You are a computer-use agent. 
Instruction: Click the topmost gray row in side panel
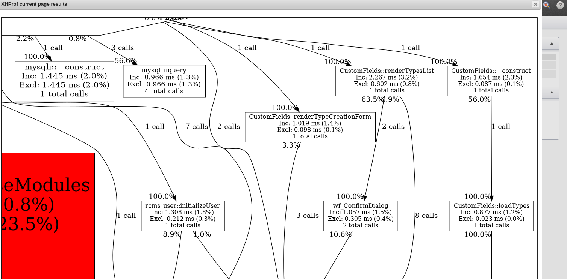(549, 57)
